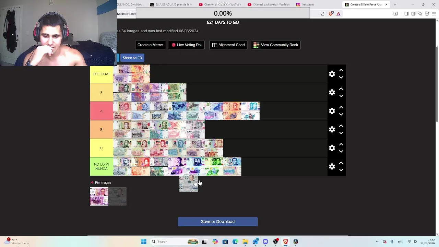Click the green NO LO VI NUNCA label

[x=101, y=166]
